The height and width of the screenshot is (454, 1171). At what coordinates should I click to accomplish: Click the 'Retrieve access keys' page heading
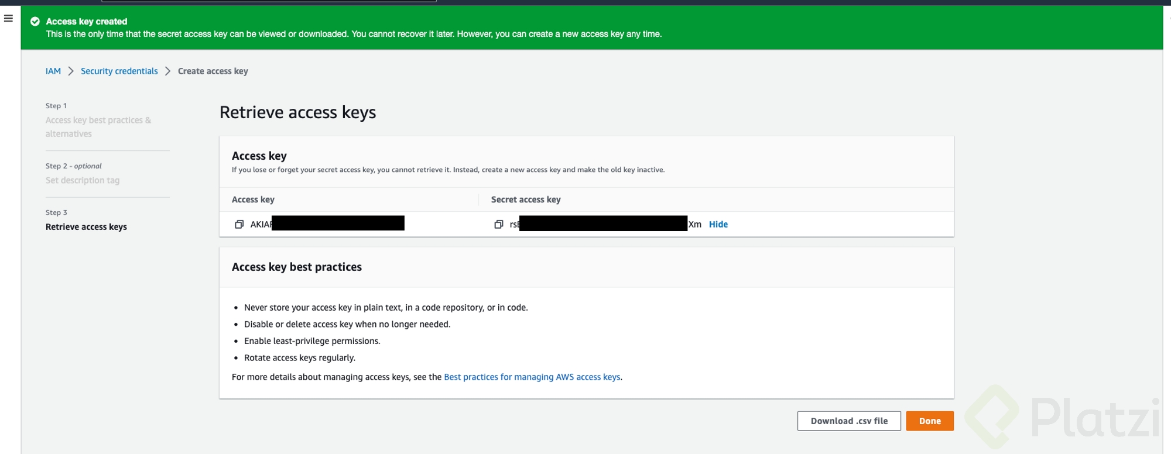point(297,112)
